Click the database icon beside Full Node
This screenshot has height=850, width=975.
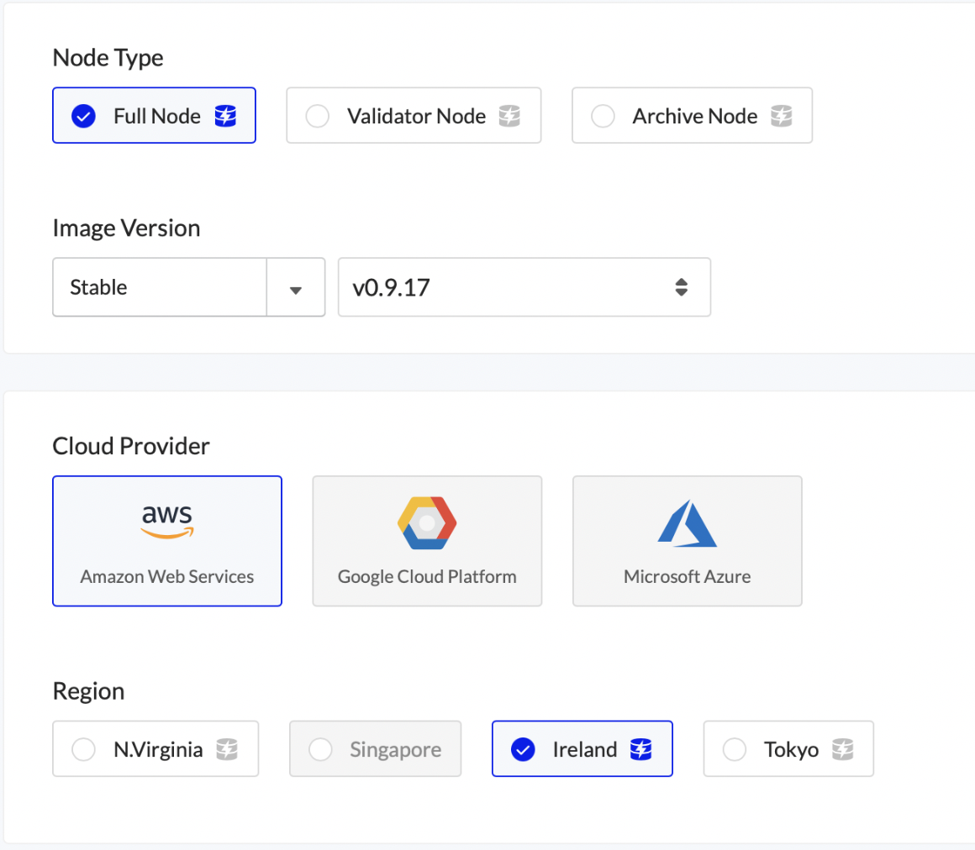[x=225, y=116]
